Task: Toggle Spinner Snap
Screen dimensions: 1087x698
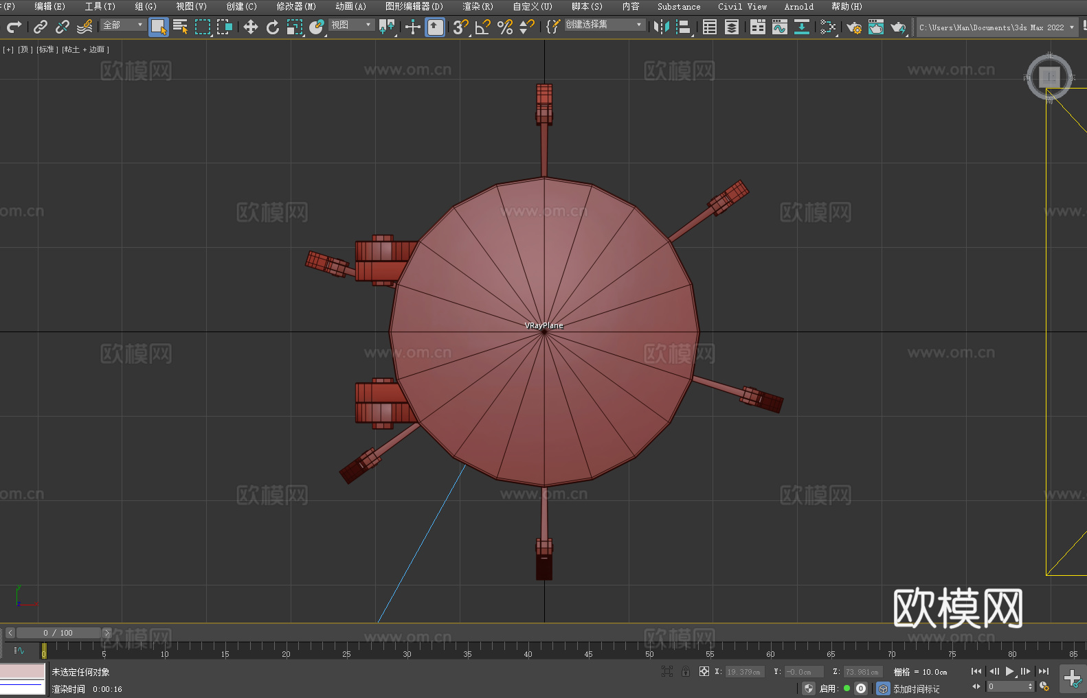Action: click(527, 27)
